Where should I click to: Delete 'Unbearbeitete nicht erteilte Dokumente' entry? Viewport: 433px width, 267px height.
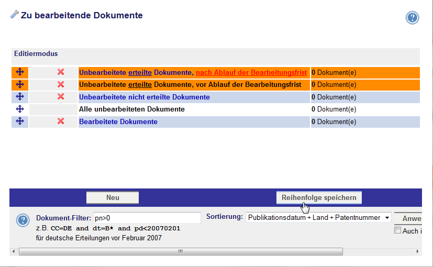(61, 97)
